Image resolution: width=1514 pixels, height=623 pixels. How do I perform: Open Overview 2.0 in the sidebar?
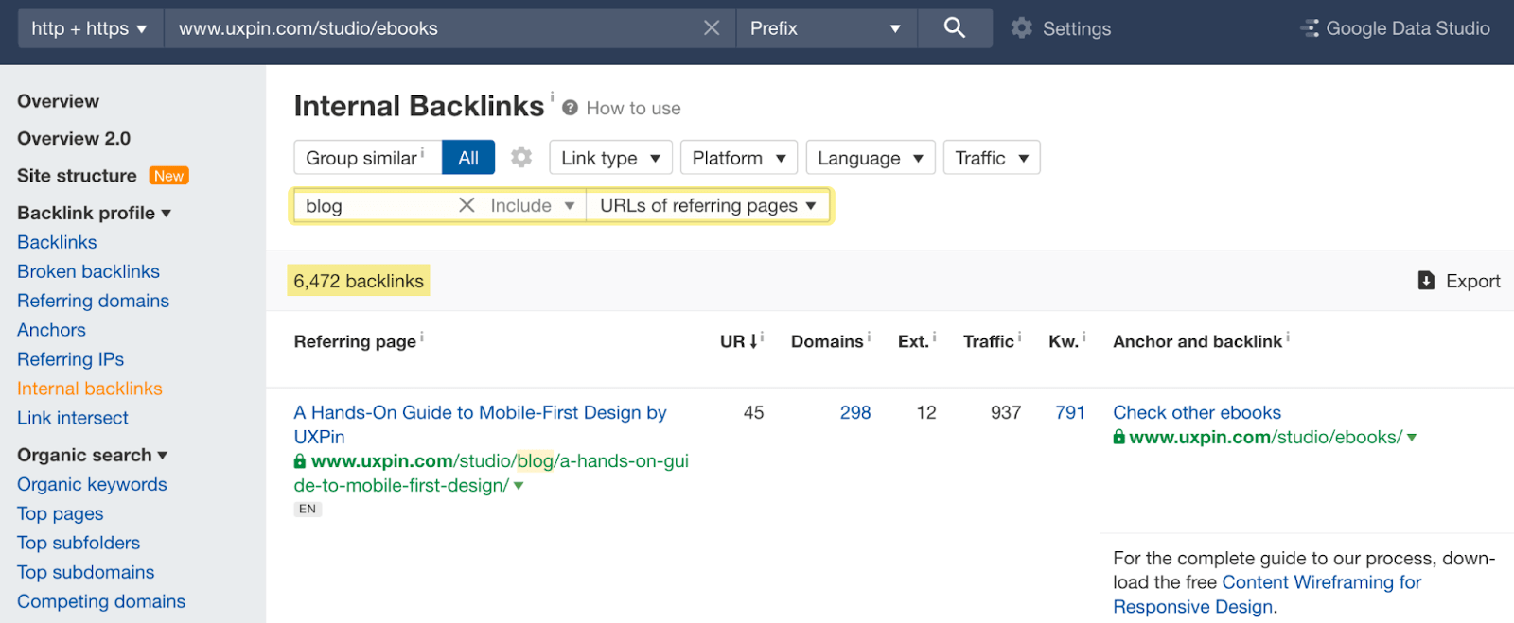(74, 138)
